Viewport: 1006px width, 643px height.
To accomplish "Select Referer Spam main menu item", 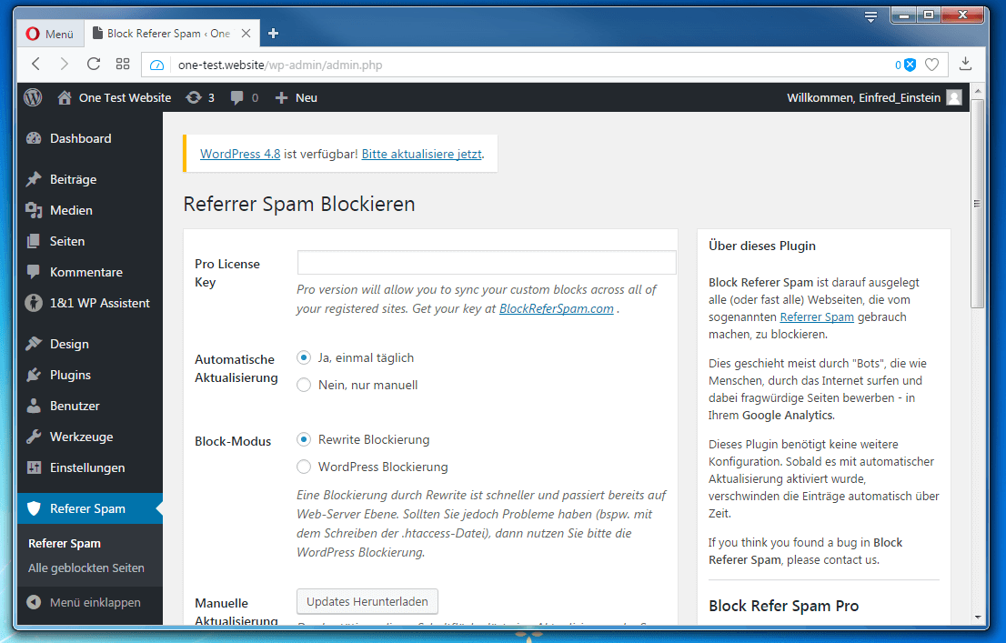I will tap(90, 508).
